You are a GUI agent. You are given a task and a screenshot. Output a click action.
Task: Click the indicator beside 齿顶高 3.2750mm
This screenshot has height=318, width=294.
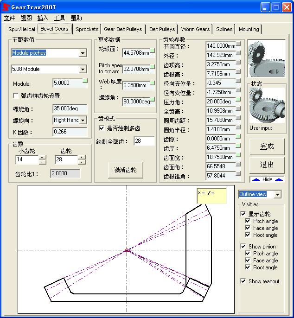pos(238,62)
